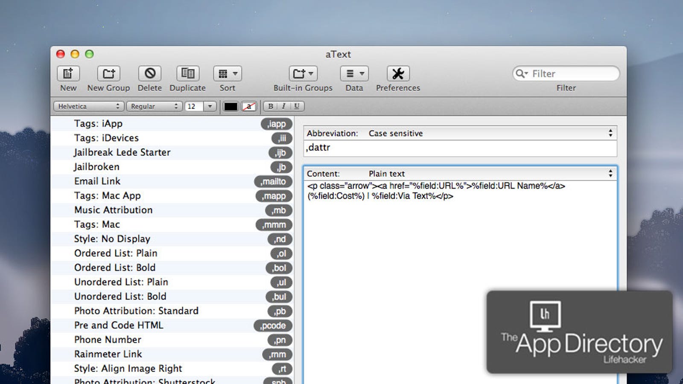Toggle italic formatting
The height and width of the screenshot is (384, 683).
pyautogui.click(x=283, y=106)
